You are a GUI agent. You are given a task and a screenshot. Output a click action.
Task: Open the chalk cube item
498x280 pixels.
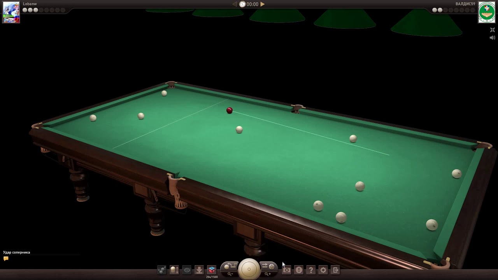point(212,269)
